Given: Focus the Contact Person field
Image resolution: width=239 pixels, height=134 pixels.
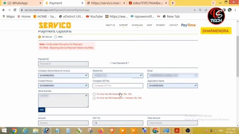Looking at the screenshot, I should click(63, 86).
